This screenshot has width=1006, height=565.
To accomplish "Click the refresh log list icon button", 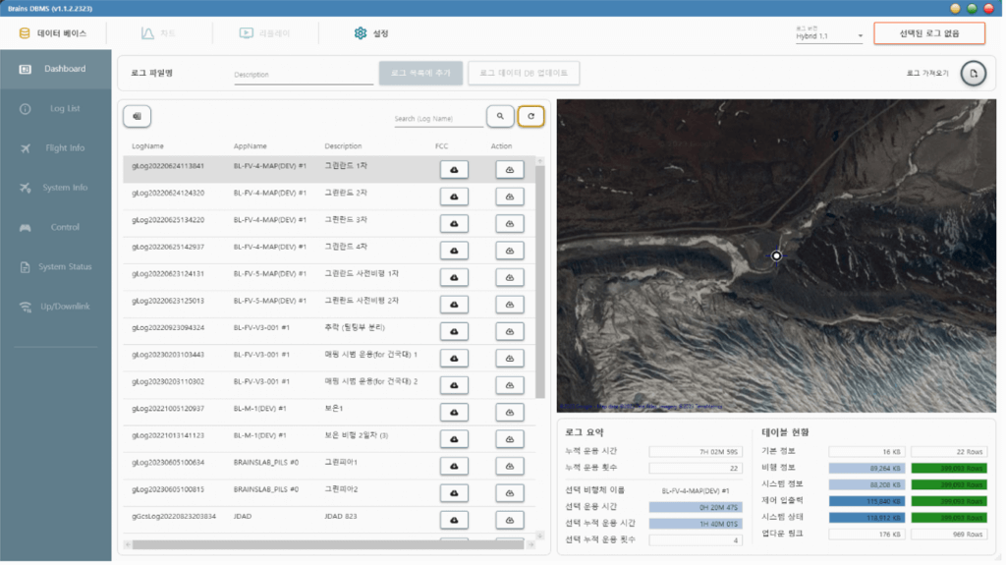I will (530, 116).
